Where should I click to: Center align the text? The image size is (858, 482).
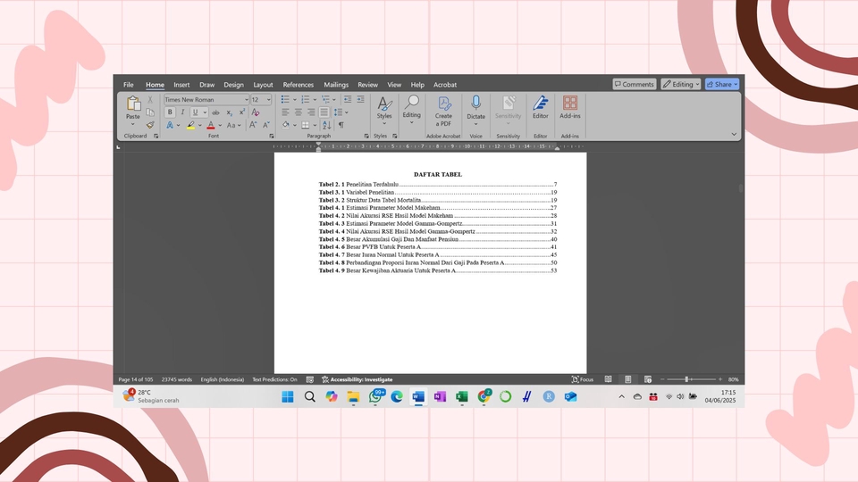[x=299, y=112]
